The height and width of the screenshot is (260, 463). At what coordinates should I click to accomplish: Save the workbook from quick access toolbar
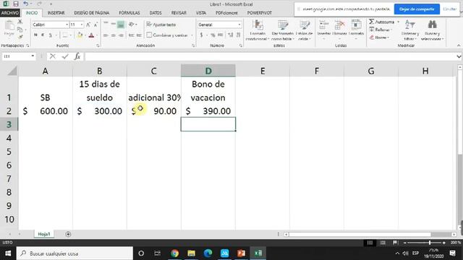click(16, 4)
